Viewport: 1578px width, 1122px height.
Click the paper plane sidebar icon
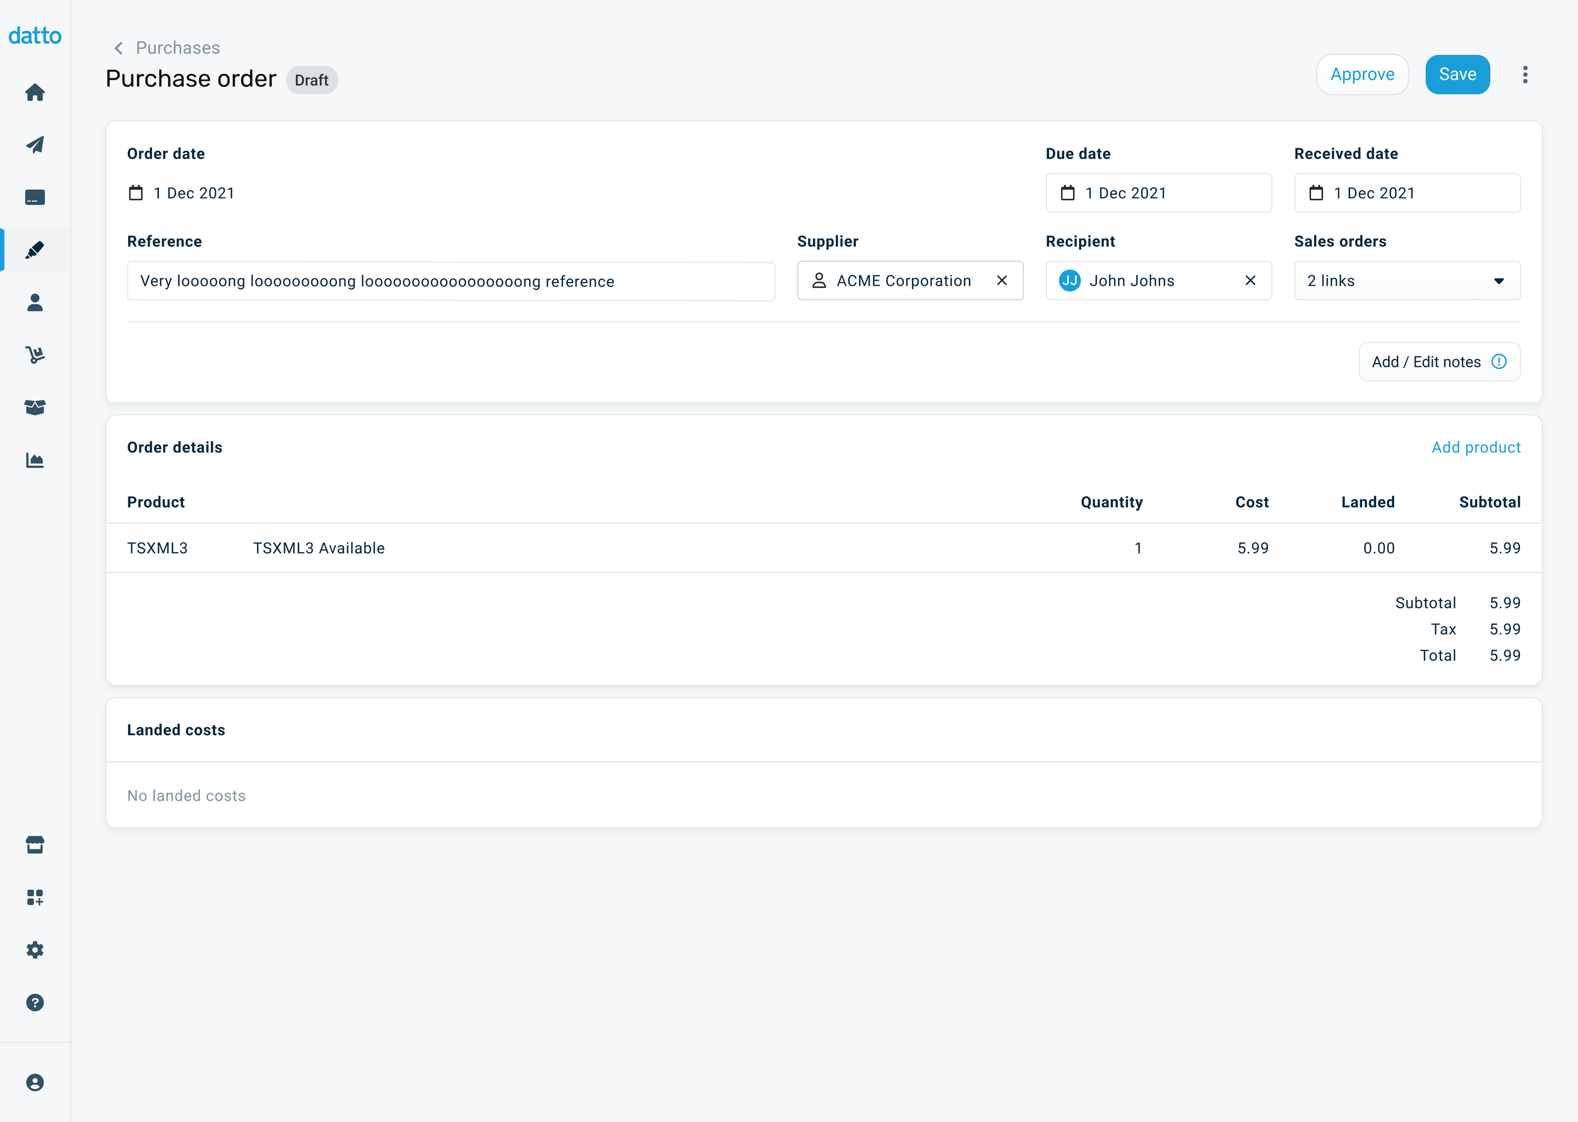35,145
